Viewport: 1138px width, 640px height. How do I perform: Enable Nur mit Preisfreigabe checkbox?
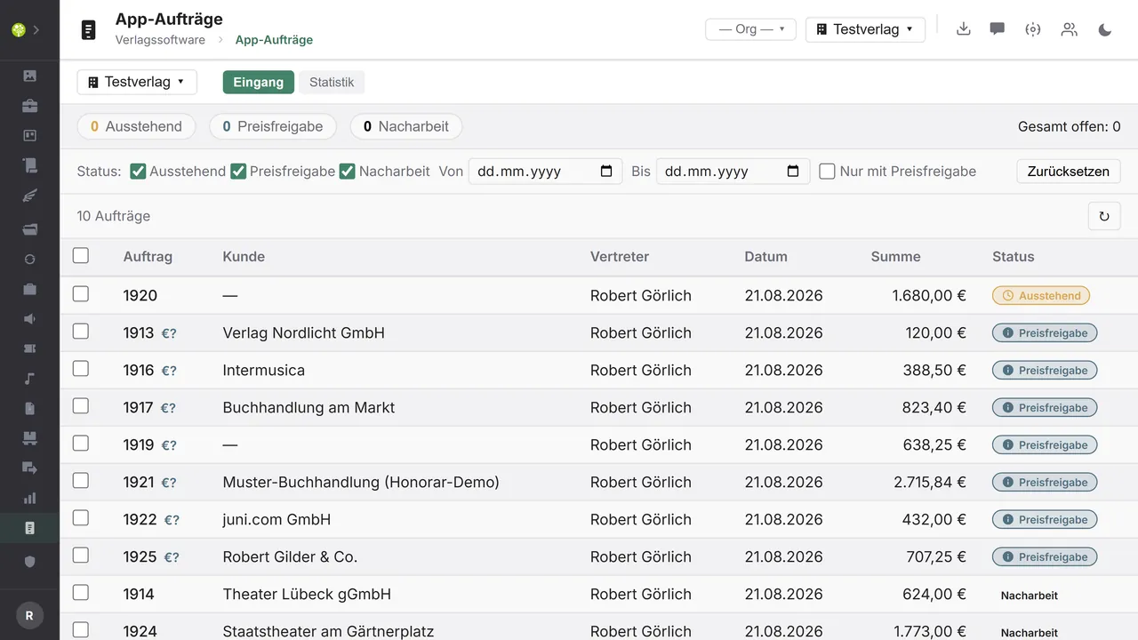[827, 171]
